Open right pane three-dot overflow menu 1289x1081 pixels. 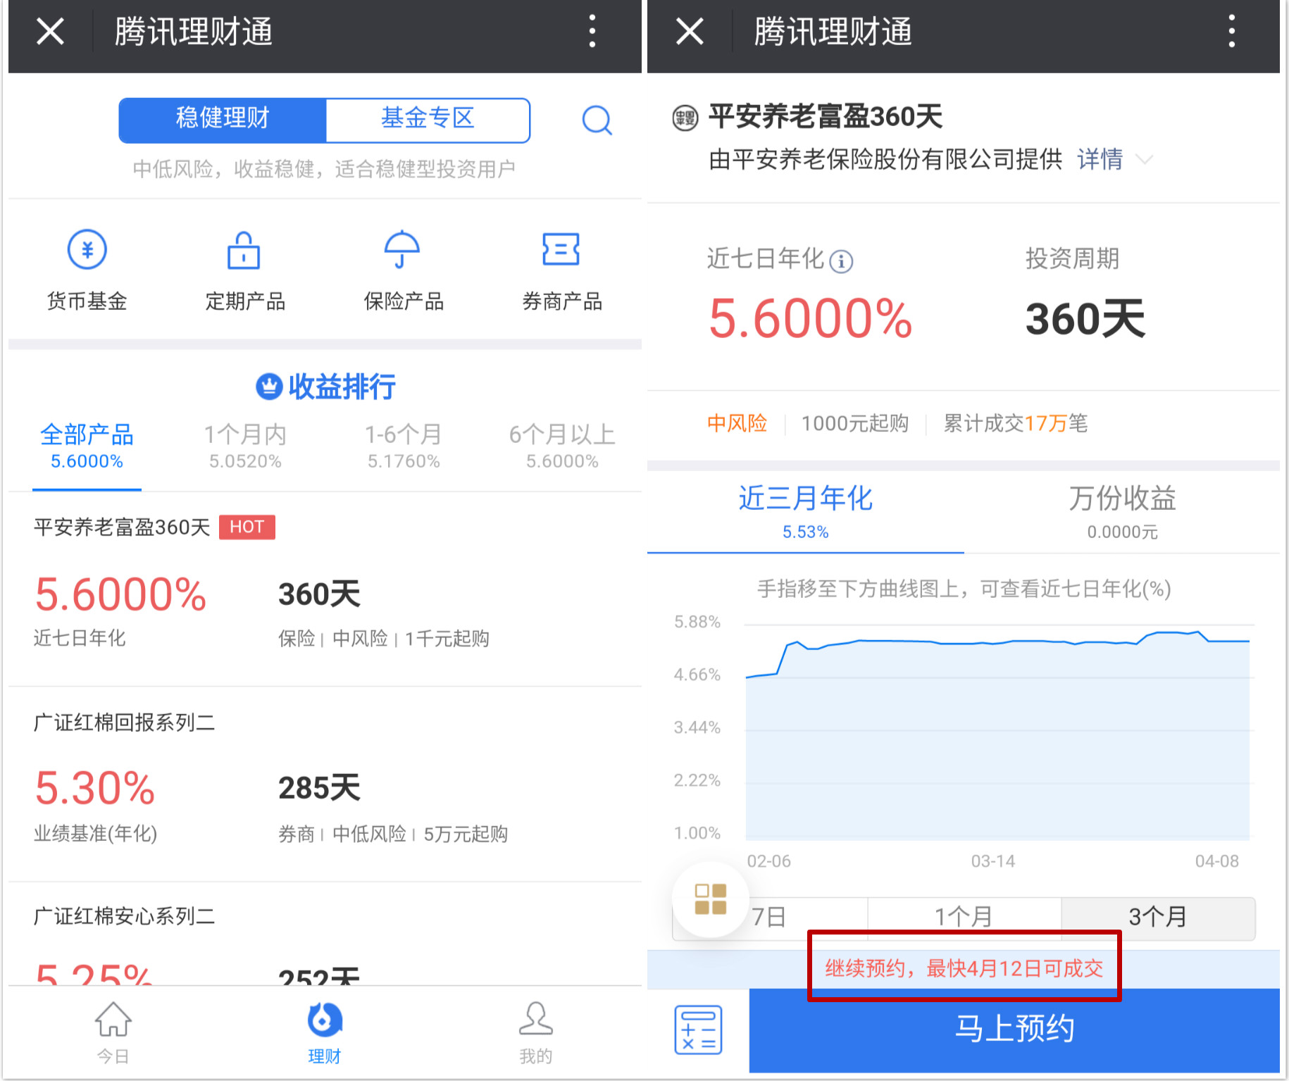1231,32
